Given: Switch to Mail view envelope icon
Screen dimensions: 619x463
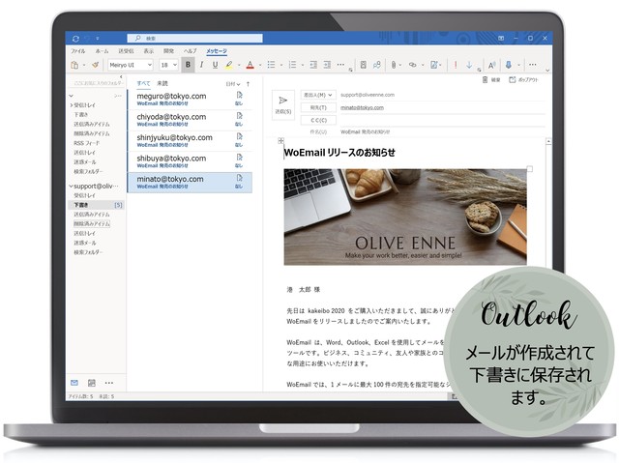Looking at the screenshot, I should 74,383.
